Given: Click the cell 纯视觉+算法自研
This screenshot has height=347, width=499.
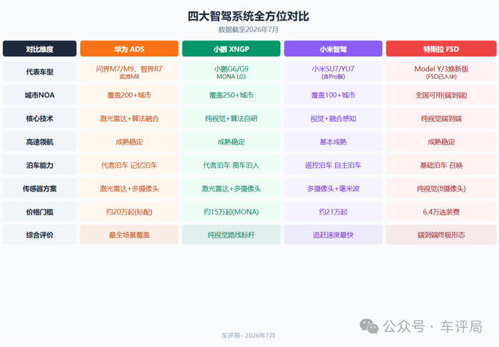Looking at the screenshot, I should [x=231, y=118].
